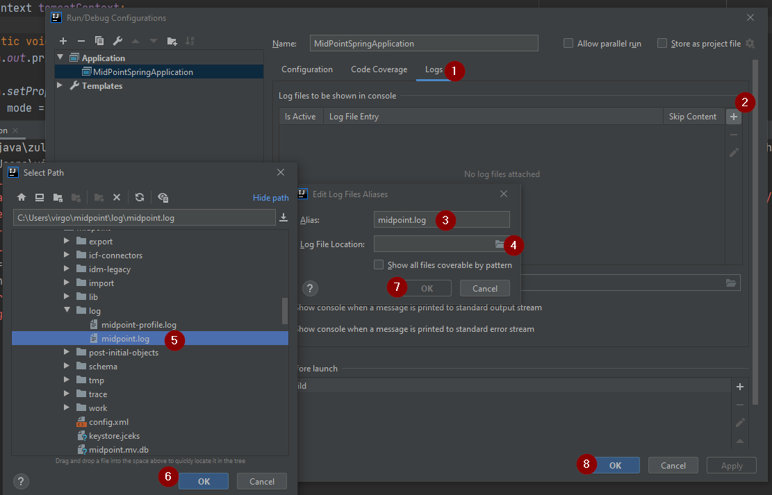Check Store as project file
772x495 pixels.
pos(662,43)
